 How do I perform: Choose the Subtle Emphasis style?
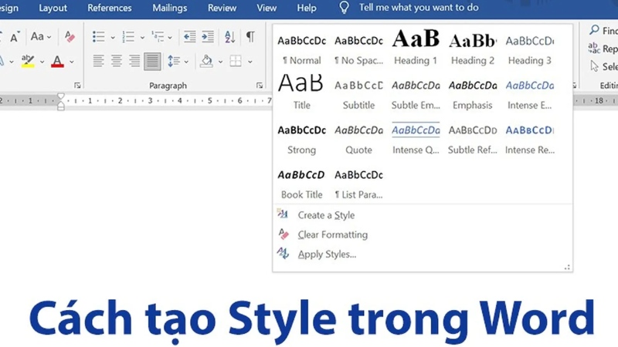coord(416,93)
